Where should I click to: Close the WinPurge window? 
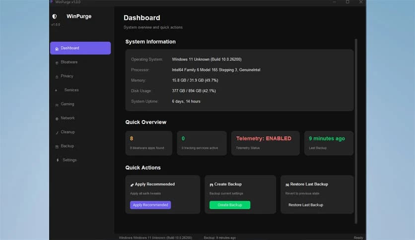361,2
